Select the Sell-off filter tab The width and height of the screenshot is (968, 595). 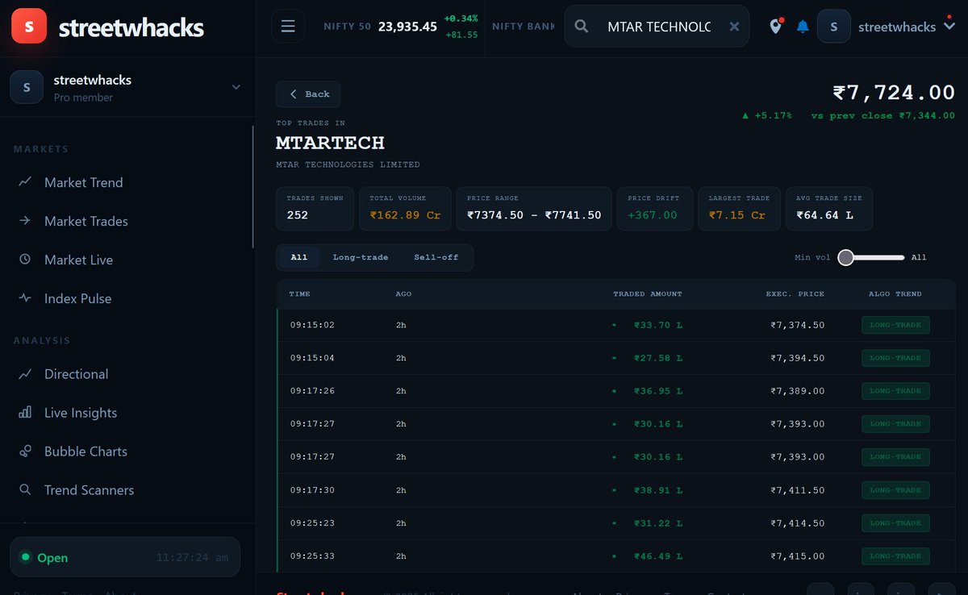(436, 258)
